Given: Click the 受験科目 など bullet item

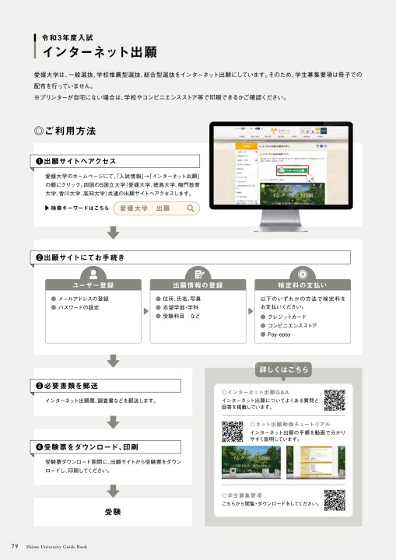Looking at the screenshot, I should pyautogui.click(x=178, y=316).
